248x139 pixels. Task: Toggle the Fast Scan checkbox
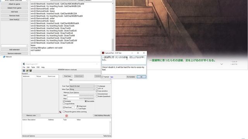[64, 107]
